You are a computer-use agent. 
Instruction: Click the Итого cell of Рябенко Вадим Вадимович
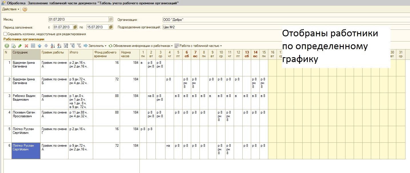pos(81,101)
